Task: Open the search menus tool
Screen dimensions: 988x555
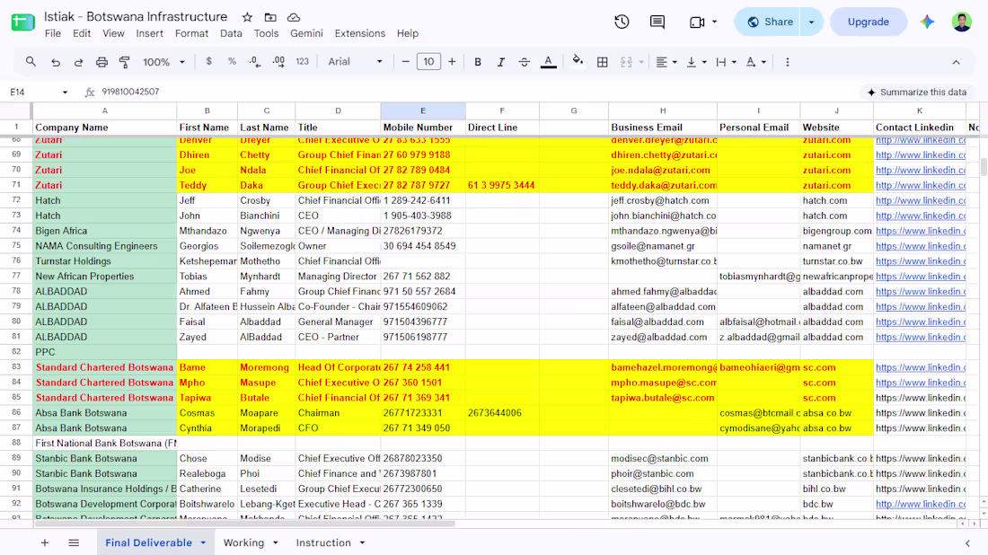Action: [31, 62]
